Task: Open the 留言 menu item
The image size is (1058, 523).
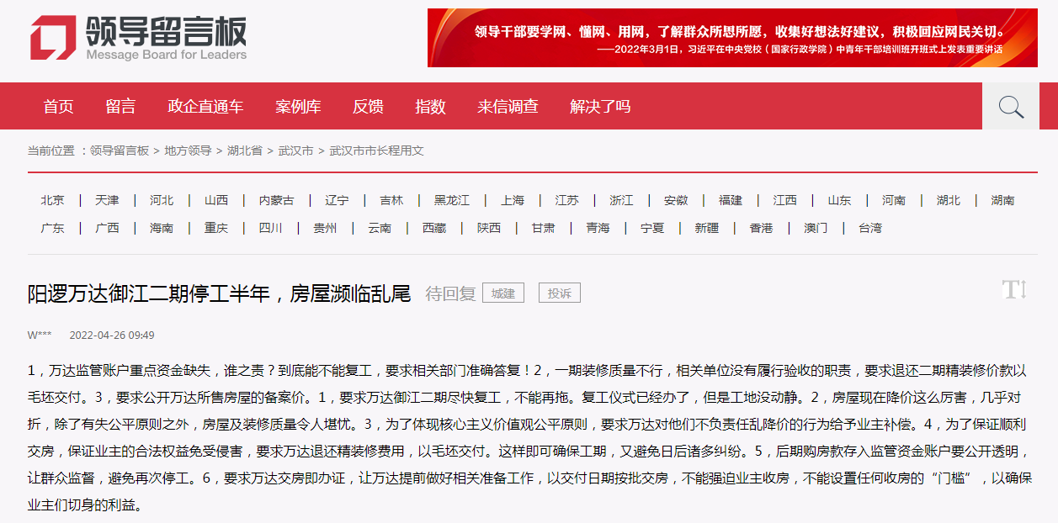Action: pyautogui.click(x=120, y=107)
